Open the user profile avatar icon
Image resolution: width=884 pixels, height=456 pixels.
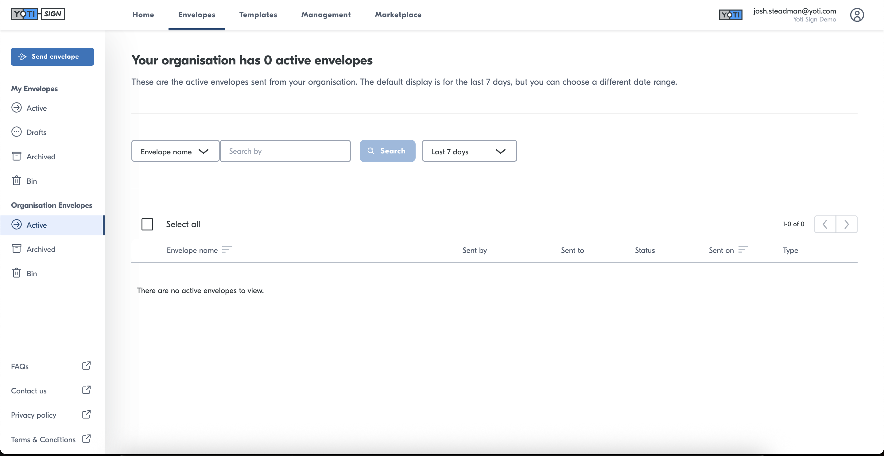tap(857, 15)
